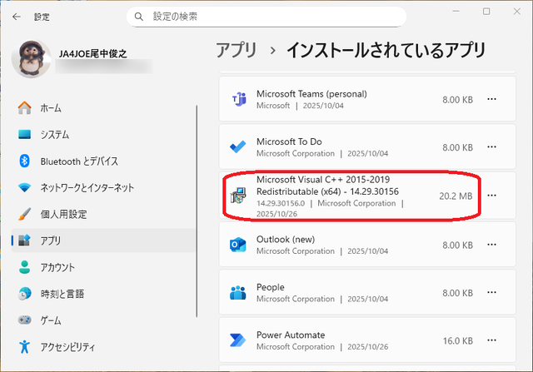533x372 pixels.
Task: Click the Bluetooth symbol icon
Action: [x=24, y=161]
